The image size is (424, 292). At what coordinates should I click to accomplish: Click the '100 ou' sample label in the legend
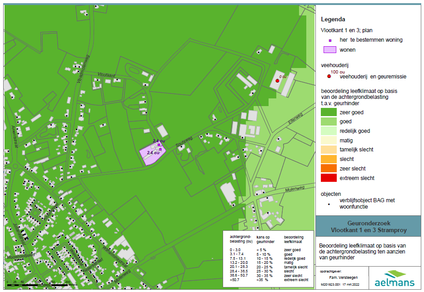point(338,72)
